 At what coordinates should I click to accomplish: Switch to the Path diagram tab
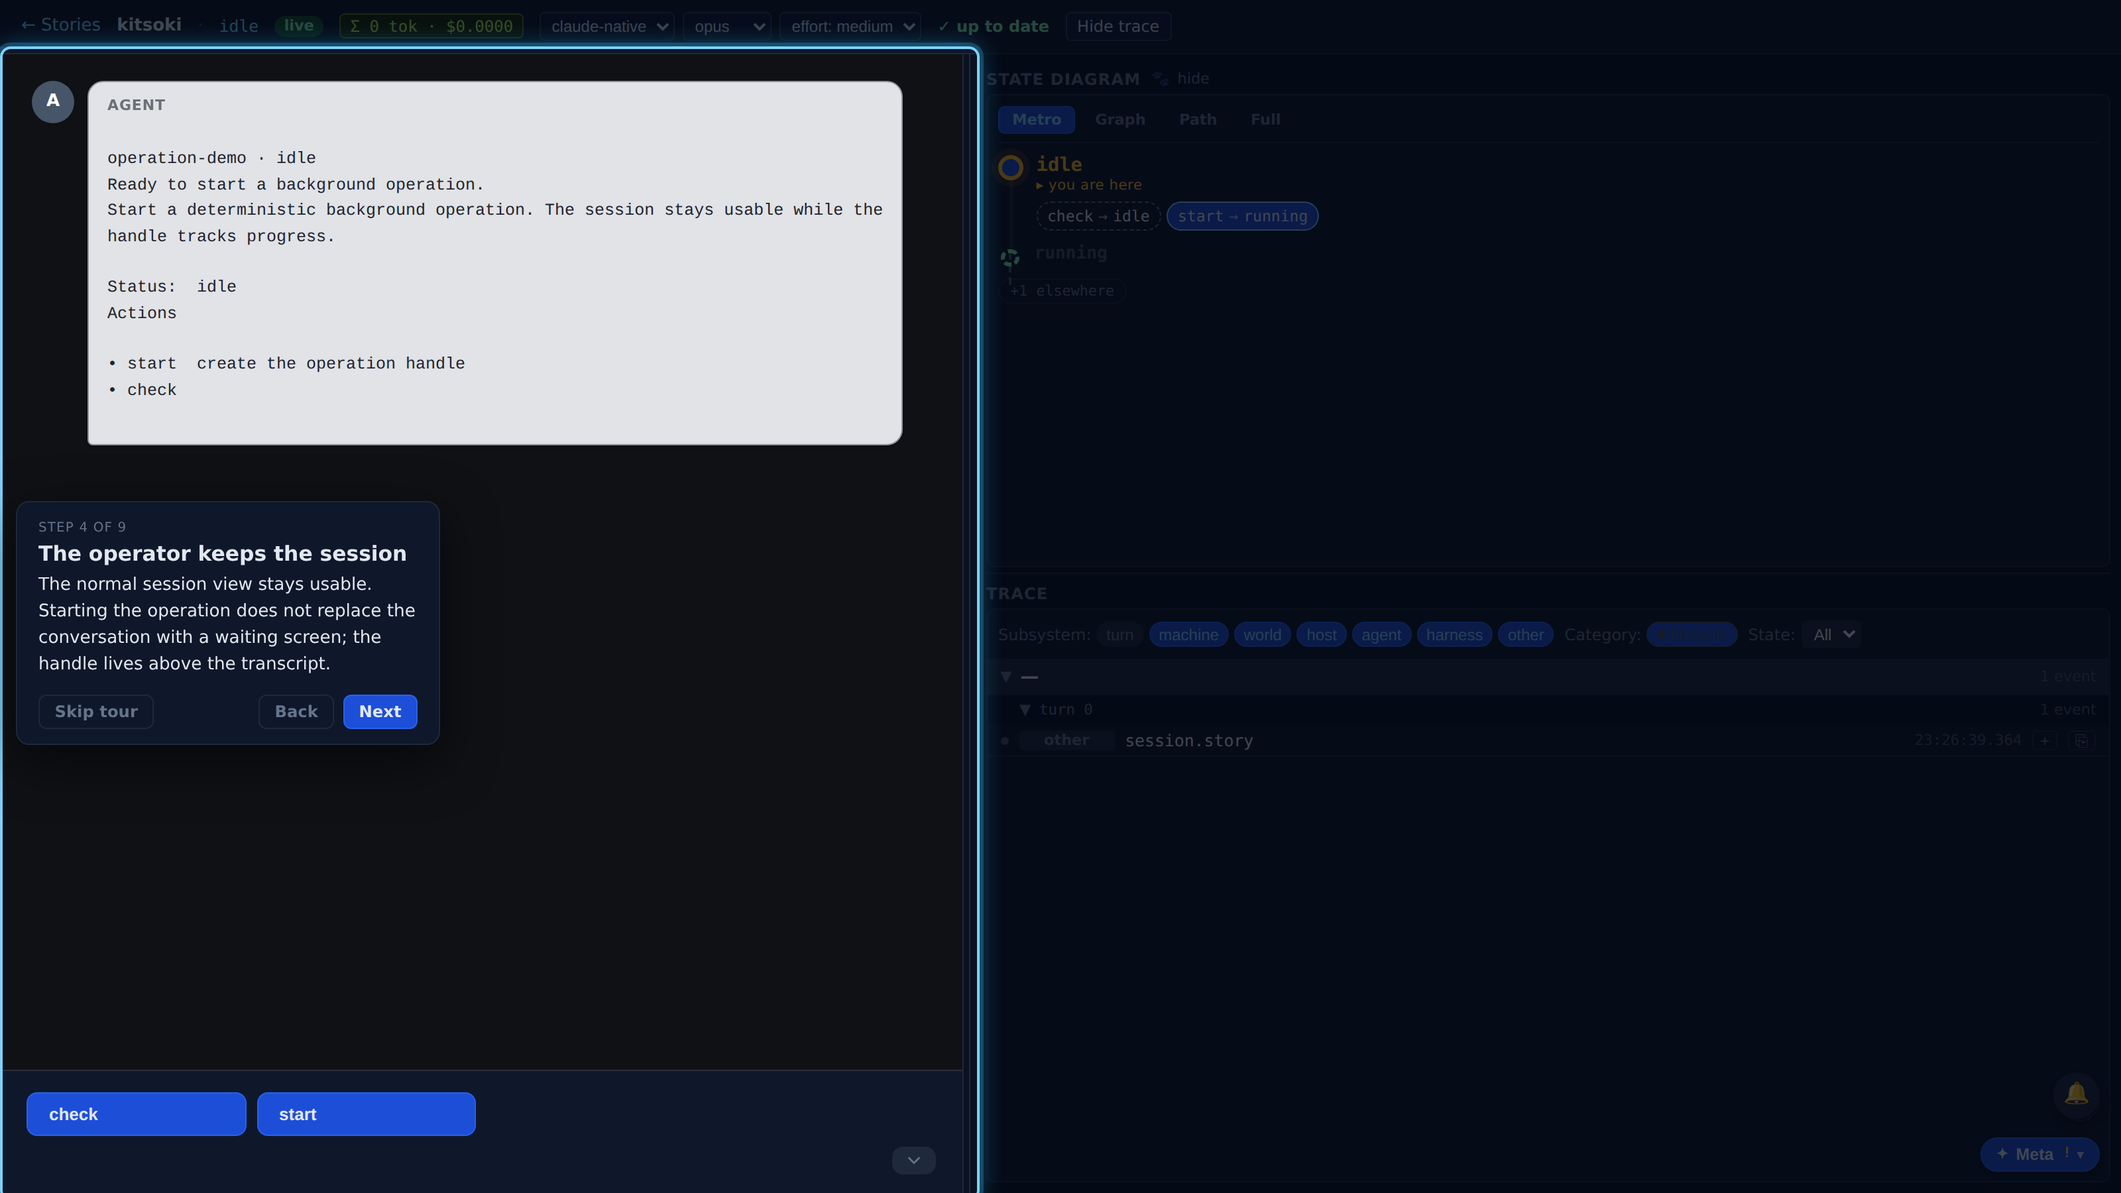point(1198,119)
